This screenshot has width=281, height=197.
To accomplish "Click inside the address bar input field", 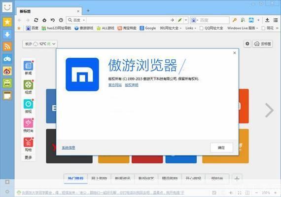I will tap(128, 20).
